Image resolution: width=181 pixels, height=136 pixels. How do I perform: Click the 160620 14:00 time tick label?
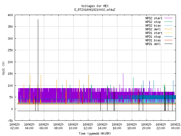click(102, 126)
